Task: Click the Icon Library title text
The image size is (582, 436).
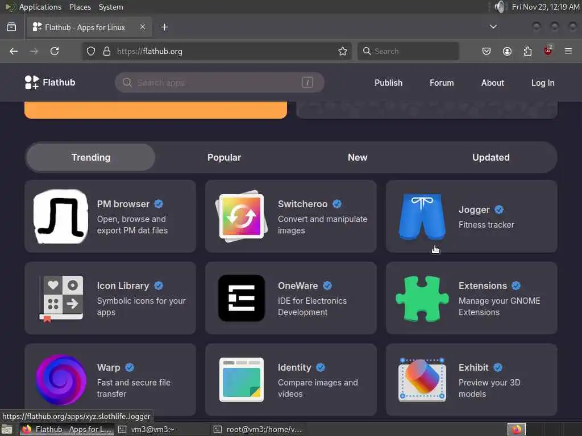Action: (123, 286)
